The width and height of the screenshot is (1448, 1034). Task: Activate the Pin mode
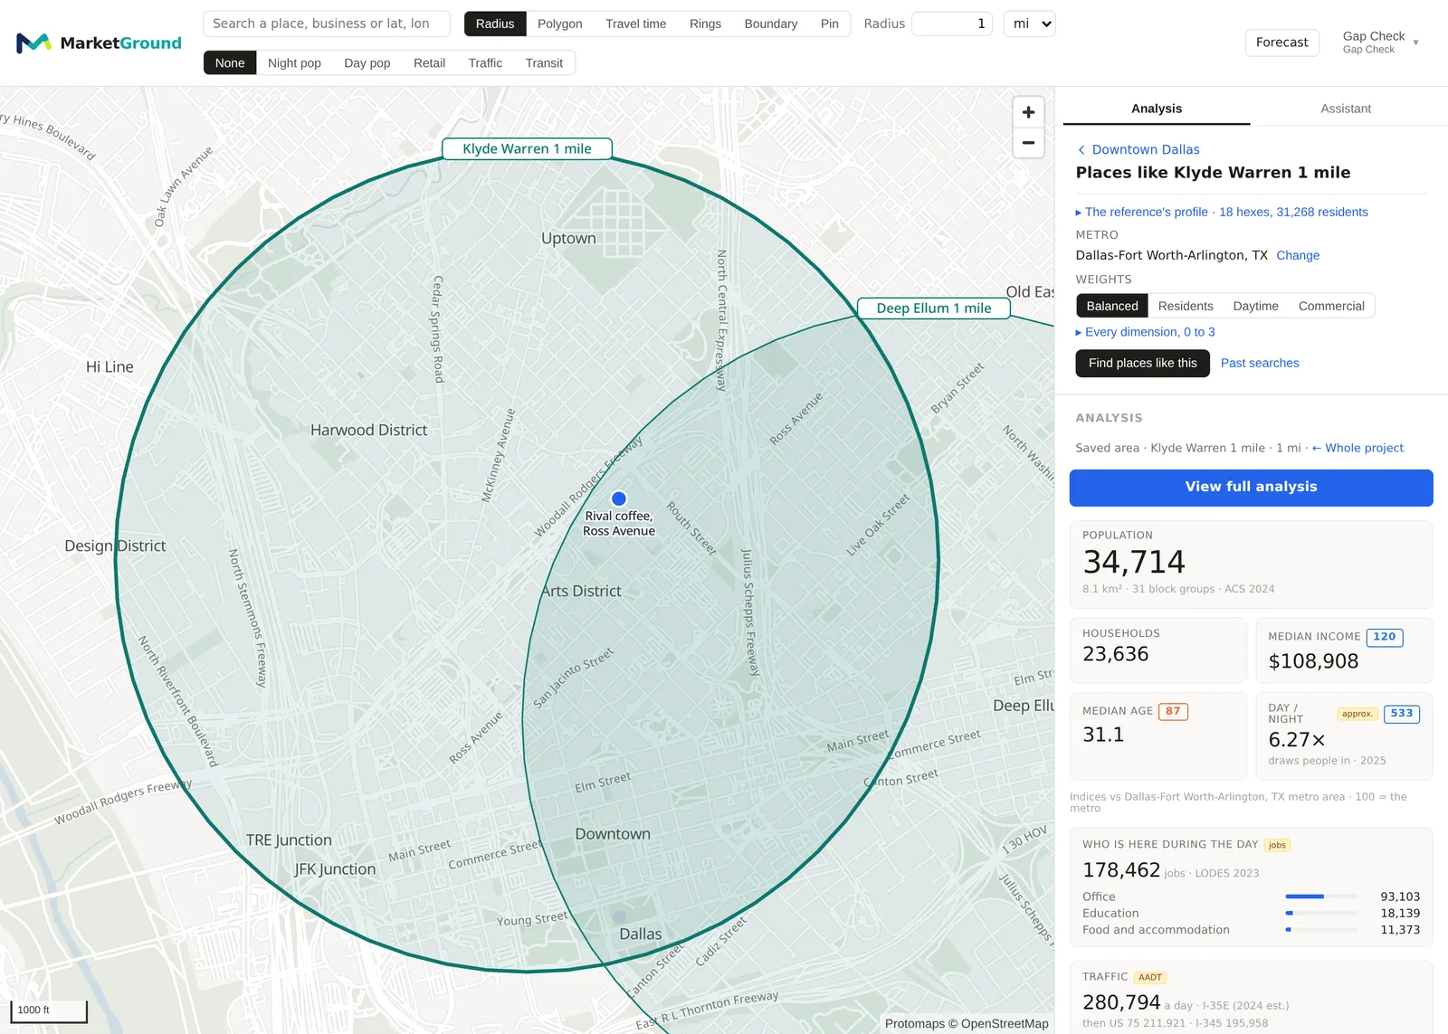pyautogui.click(x=830, y=24)
